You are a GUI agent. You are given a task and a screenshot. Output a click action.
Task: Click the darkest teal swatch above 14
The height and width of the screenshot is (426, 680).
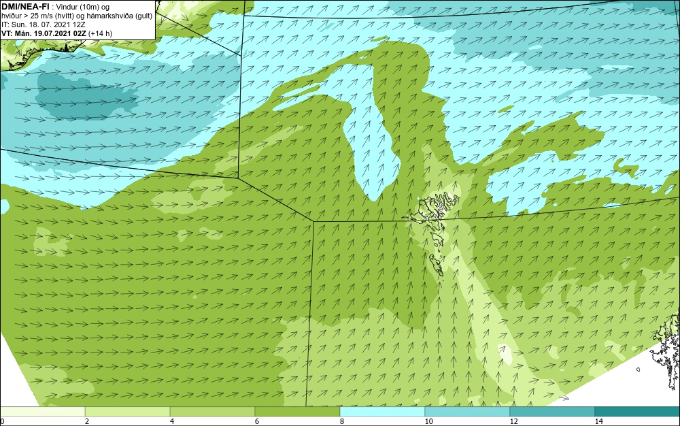click(x=638, y=412)
